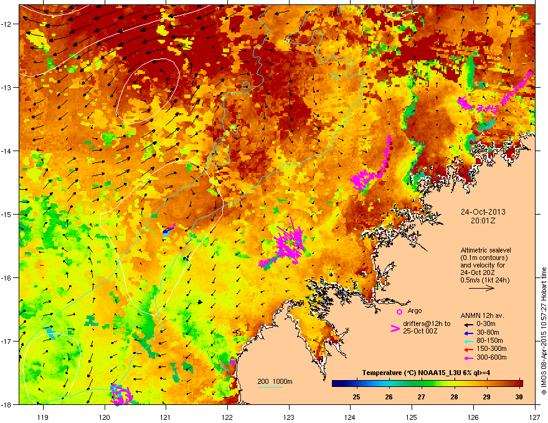The height and width of the screenshot is (423, 548).
Task: Click the magenta 300-600m arrow in the legend
Action: pyautogui.click(x=468, y=358)
